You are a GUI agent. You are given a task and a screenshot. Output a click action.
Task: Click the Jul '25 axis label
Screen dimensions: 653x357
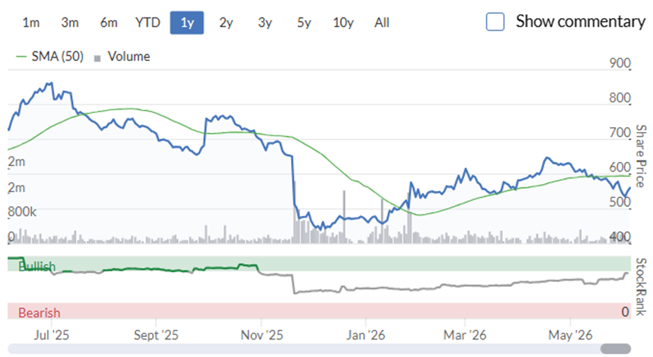pyautogui.click(x=51, y=335)
